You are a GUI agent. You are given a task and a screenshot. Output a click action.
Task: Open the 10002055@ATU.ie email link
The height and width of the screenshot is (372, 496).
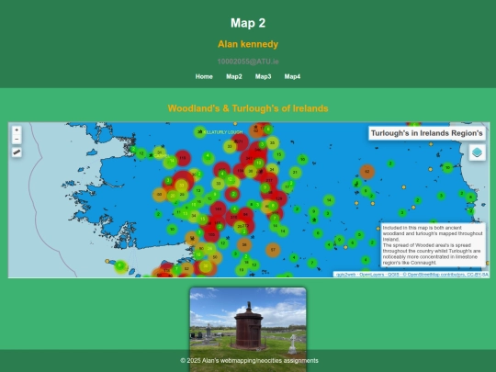point(248,62)
